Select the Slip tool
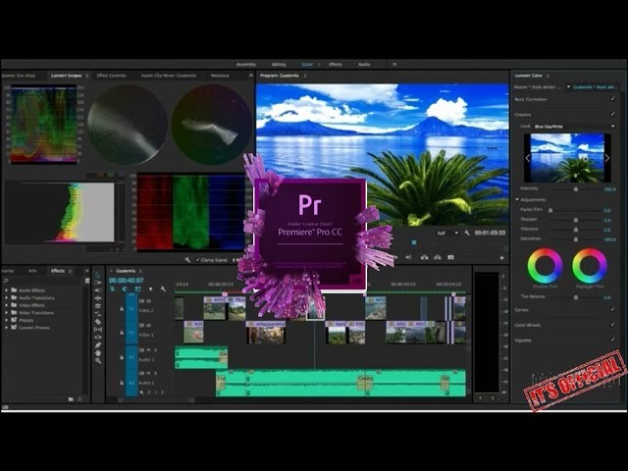 (98, 322)
